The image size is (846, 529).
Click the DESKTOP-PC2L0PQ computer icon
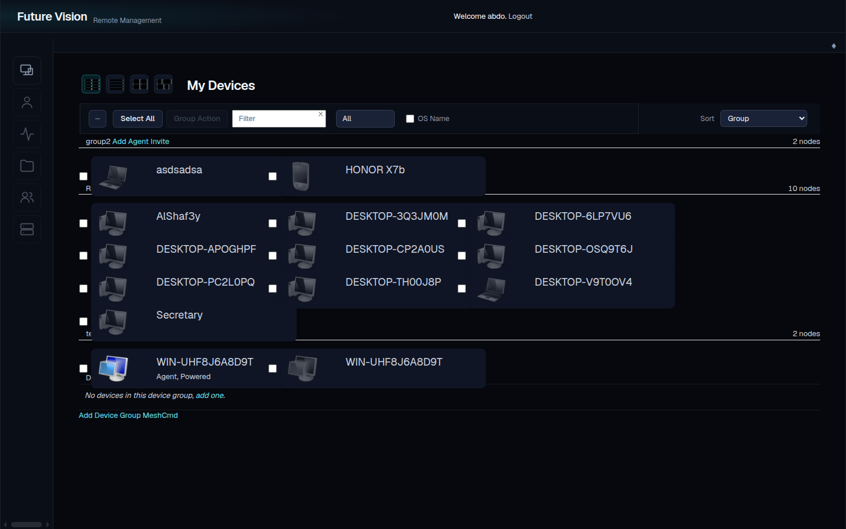113,289
